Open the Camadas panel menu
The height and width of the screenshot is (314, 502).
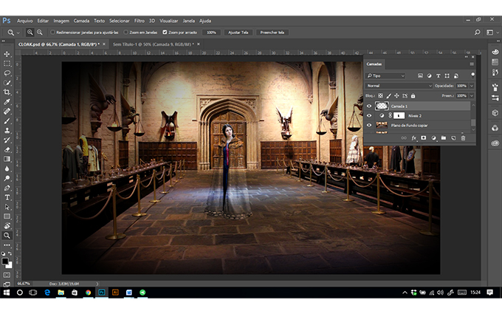(472, 64)
